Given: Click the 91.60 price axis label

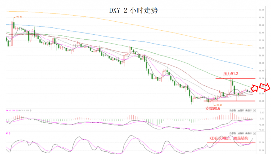Looking at the screenshot, I should [261, 63].
